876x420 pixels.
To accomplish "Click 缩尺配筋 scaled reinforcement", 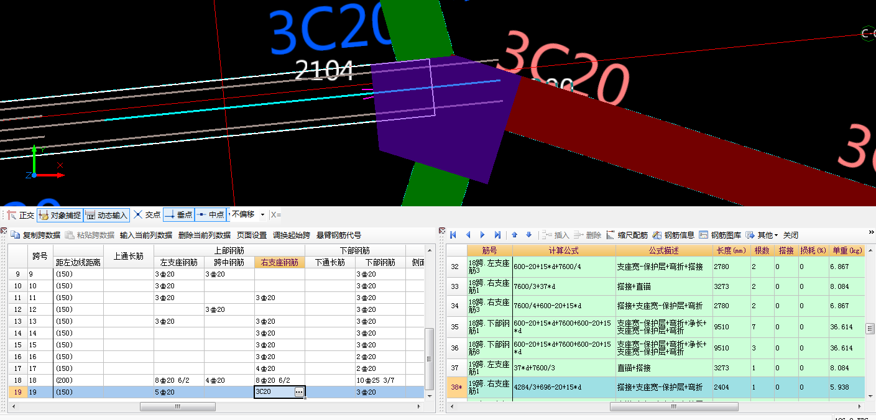I will pos(627,235).
